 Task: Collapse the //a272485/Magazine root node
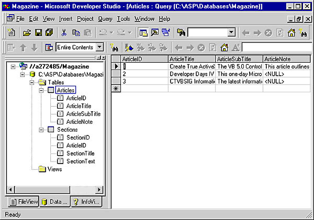(x=13, y=66)
